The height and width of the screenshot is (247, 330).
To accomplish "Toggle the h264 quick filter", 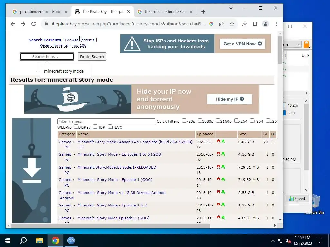I will [x=252, y=121].
